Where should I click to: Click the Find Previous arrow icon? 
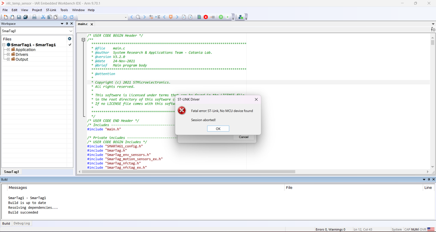pos(131,17)
